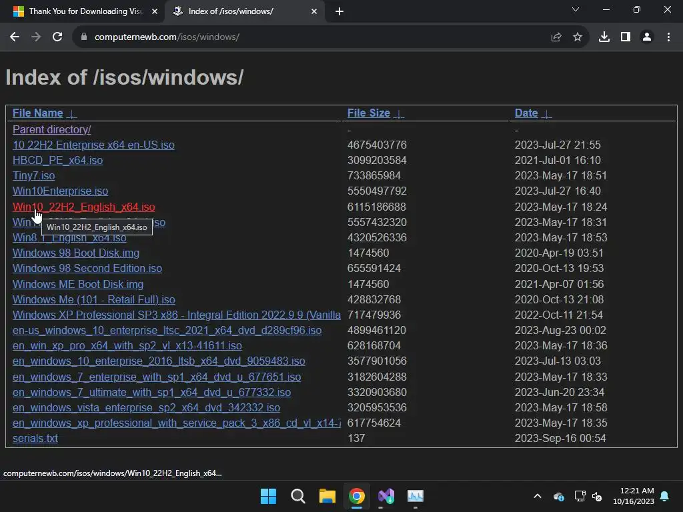Open File Explorer from taskbar
Viewport: 683px width, 512px height.
[327, 496]
